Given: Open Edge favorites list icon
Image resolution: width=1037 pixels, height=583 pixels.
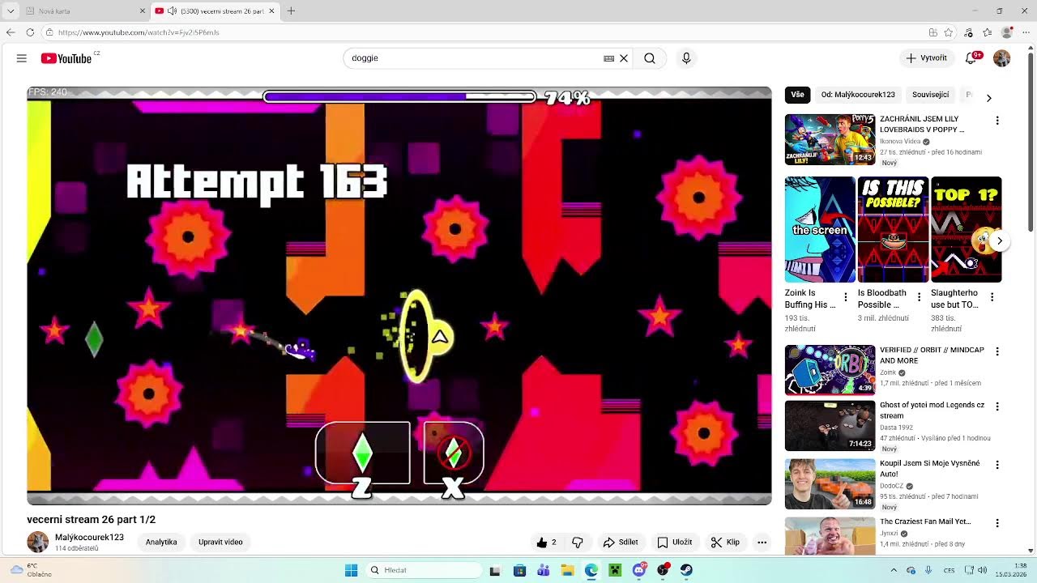Looking at the screenshot, I should [988, 32].
